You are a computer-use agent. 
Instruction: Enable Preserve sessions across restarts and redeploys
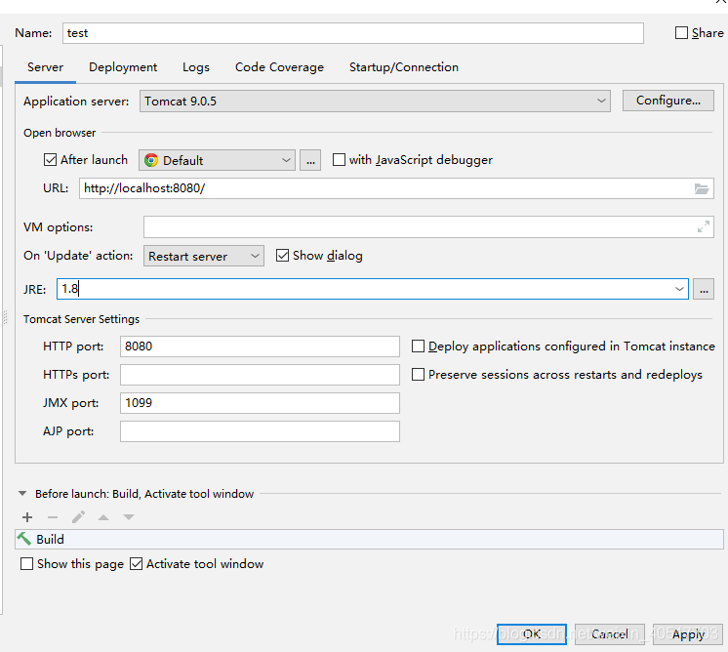[x=418, y=374]
